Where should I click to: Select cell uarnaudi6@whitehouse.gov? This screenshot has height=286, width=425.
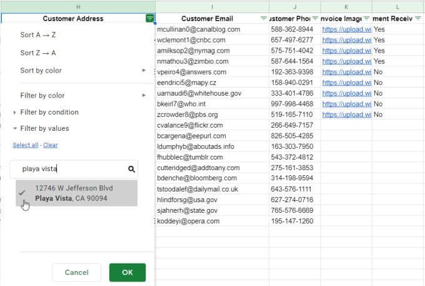(212, 93)
